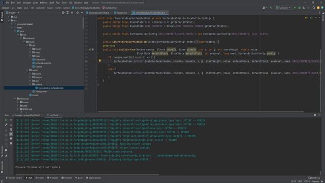
Task: Collapse the resources folder in tree
Action: pyautogui.click(x=15, y=99)
